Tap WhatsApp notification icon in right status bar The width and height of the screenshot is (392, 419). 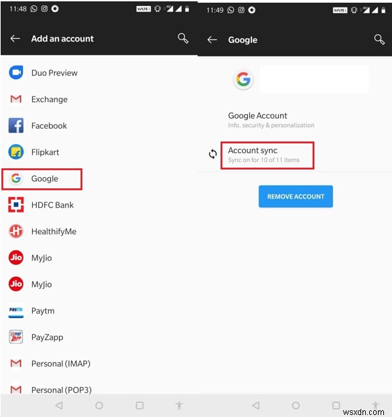coord(231,10)
